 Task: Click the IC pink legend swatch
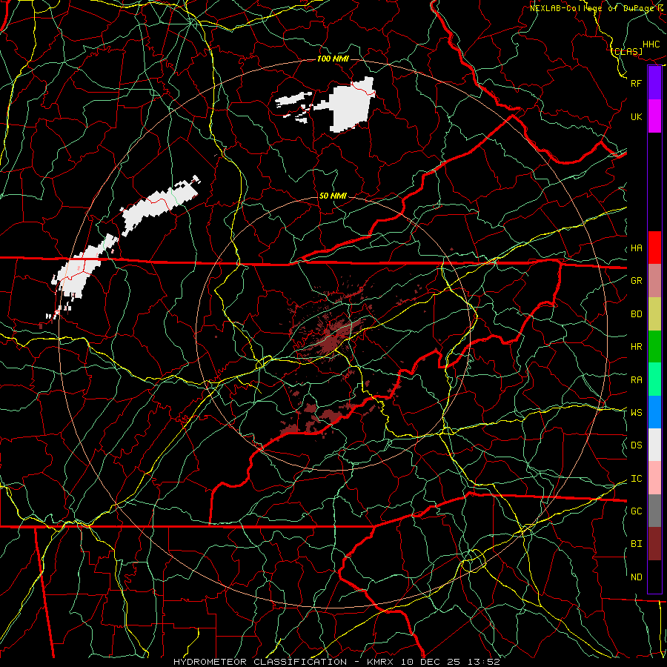[x=654, y=478]
